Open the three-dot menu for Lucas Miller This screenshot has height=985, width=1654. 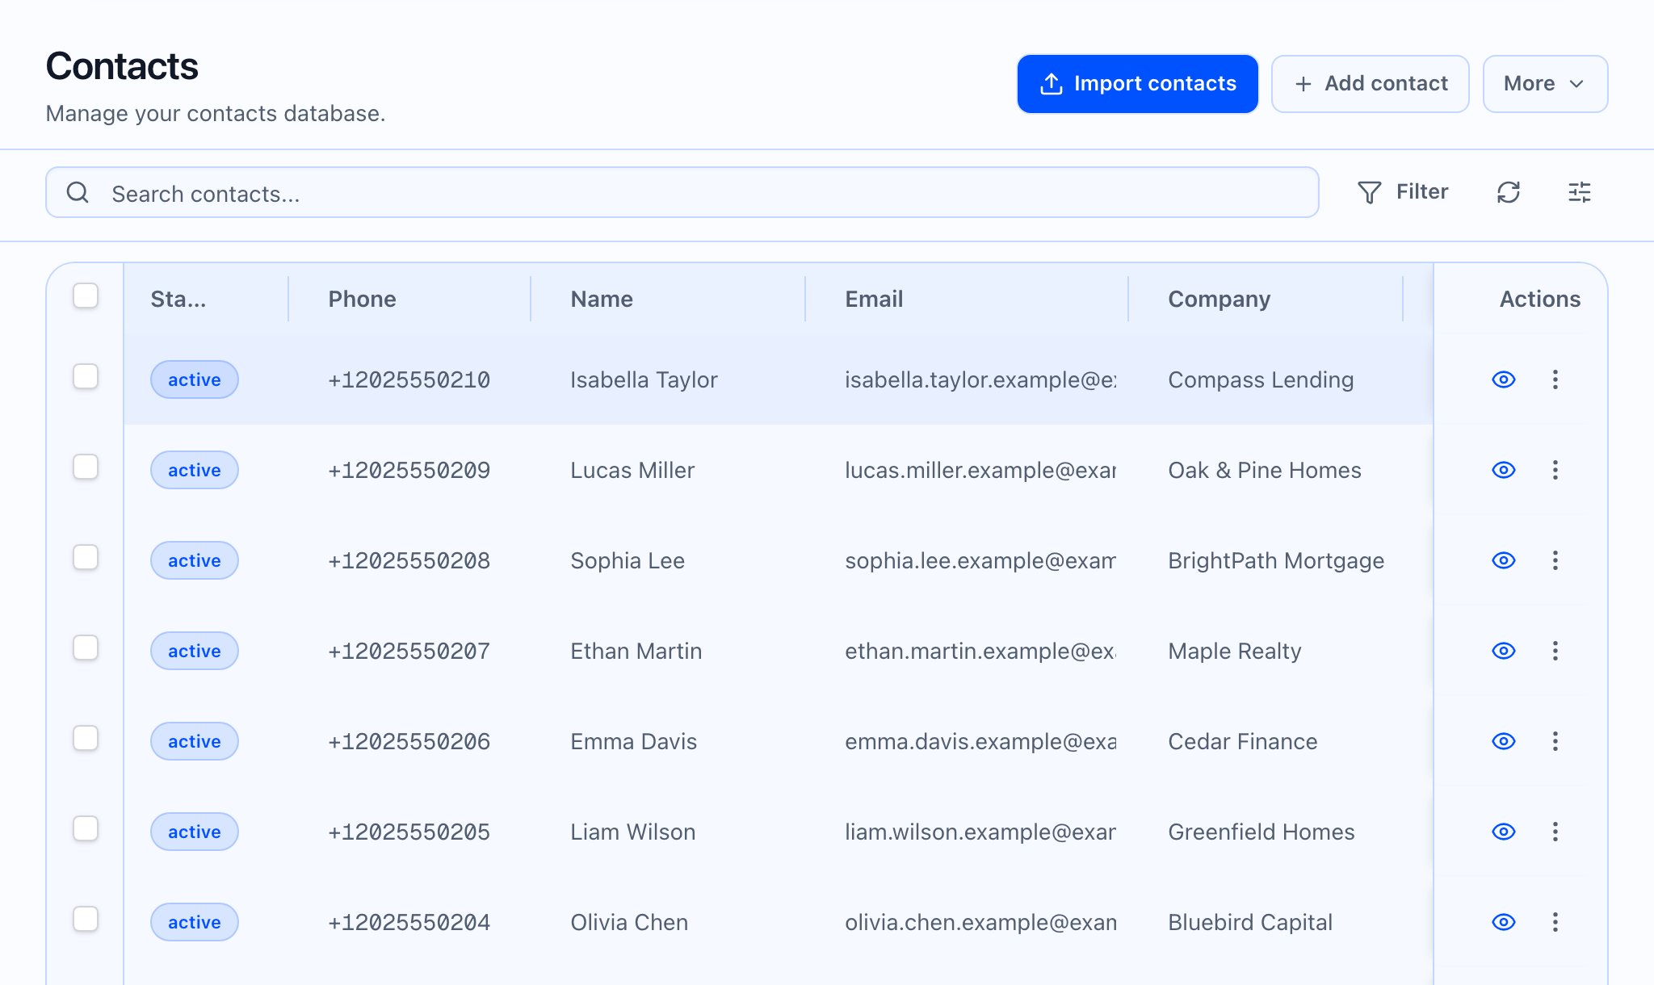click(1555, 470)
